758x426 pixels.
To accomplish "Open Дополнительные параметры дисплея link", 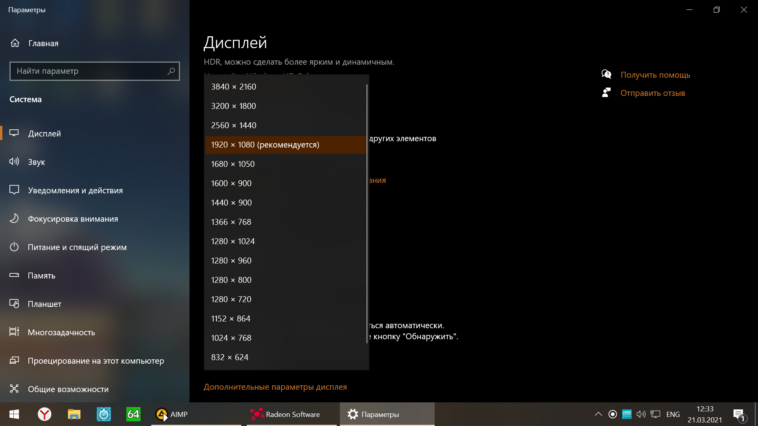I will 275,387.
